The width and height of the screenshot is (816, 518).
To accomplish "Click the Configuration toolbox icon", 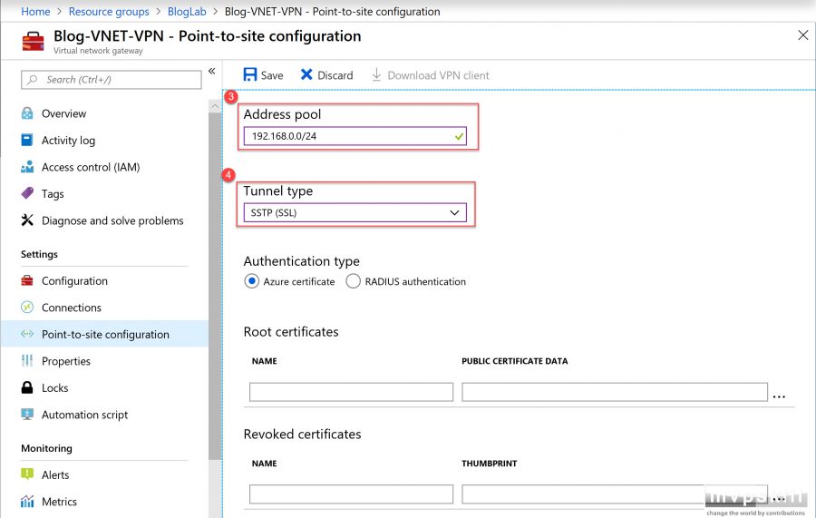I will [x=27, y=280].
